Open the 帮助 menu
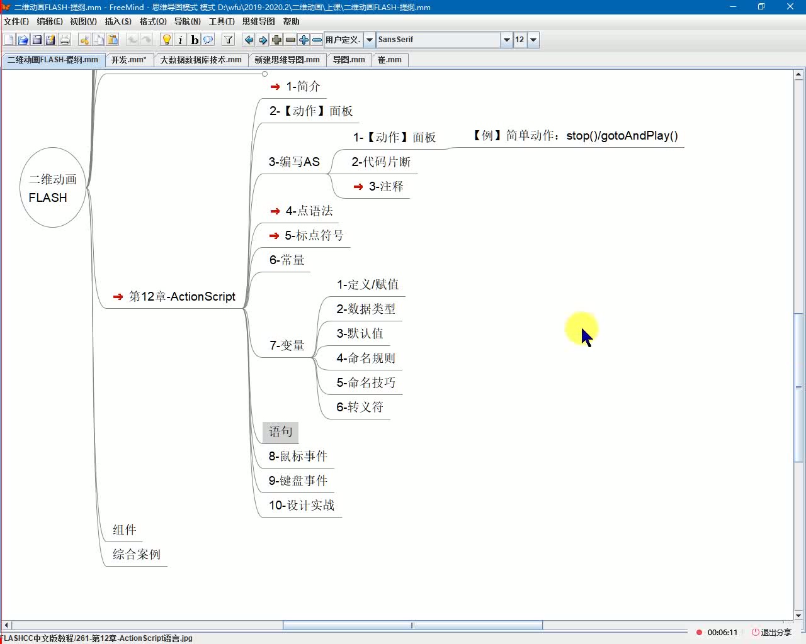Screen dimensions: 806x644 291,21
